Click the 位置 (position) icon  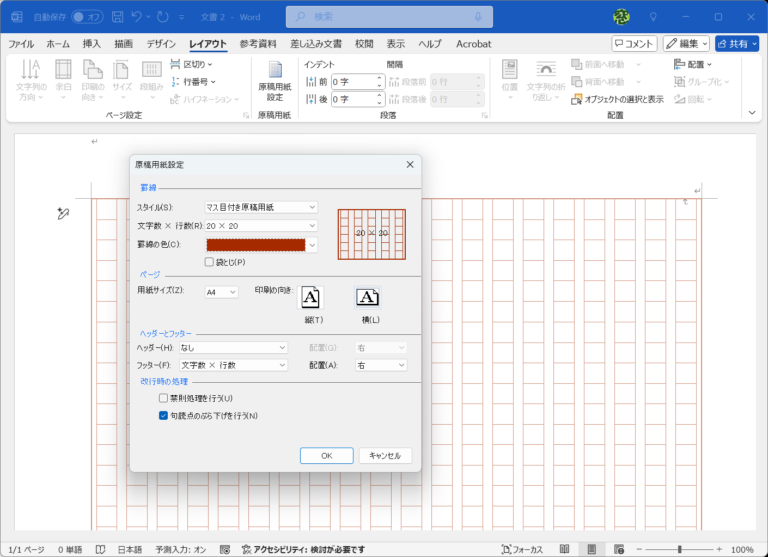(x=509, y=80)
